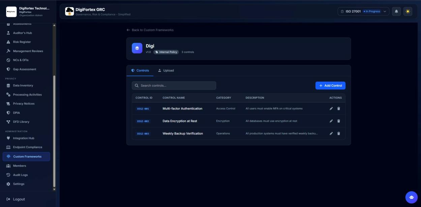The height and width of the screenshot is (207, 421).
Task: Click Multi-factor Authentication control name
Action: [x=182, y=109]
